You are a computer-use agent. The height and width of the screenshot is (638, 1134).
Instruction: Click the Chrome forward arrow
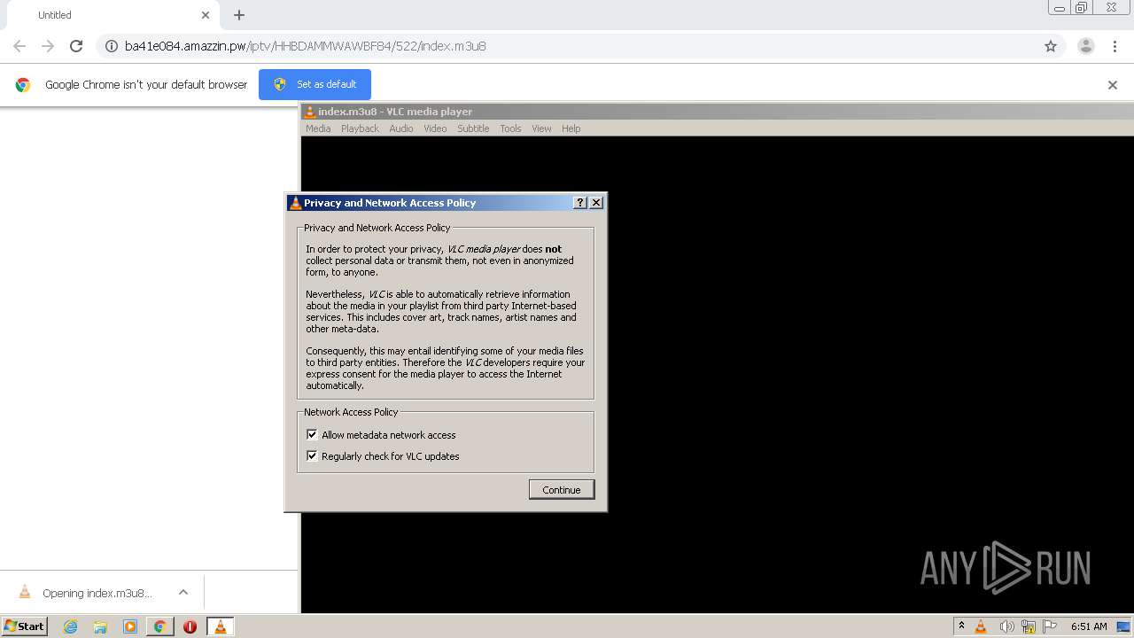48,46
